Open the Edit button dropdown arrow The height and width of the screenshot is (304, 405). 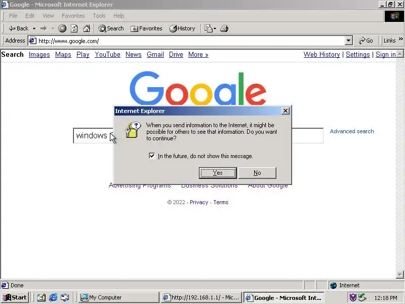(215, 28)
